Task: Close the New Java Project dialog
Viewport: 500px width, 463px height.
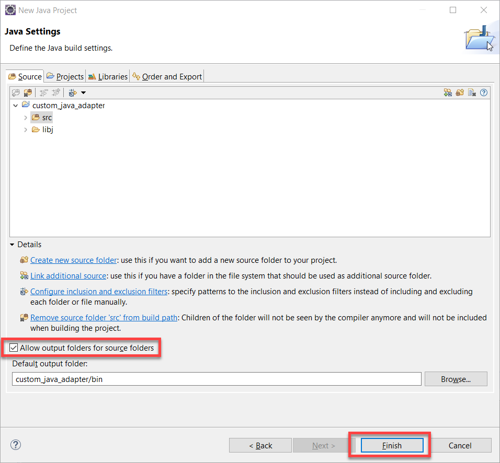Action: click(483, 10)
